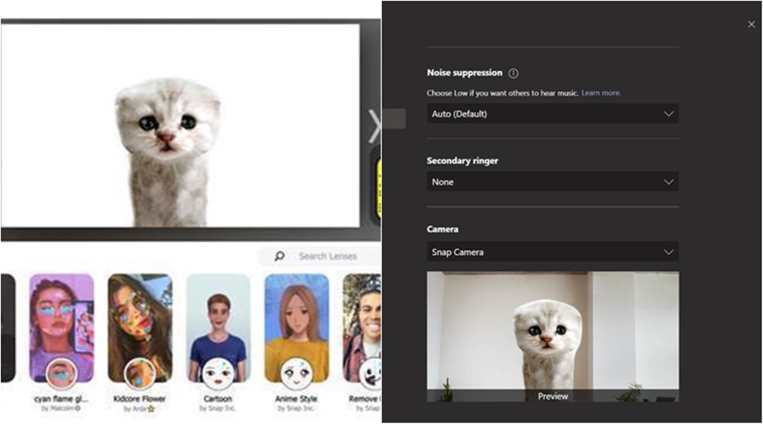763x424 pixels.
Task: Open the Noise suppression info tooltip
Action: (x=513, y=73)
